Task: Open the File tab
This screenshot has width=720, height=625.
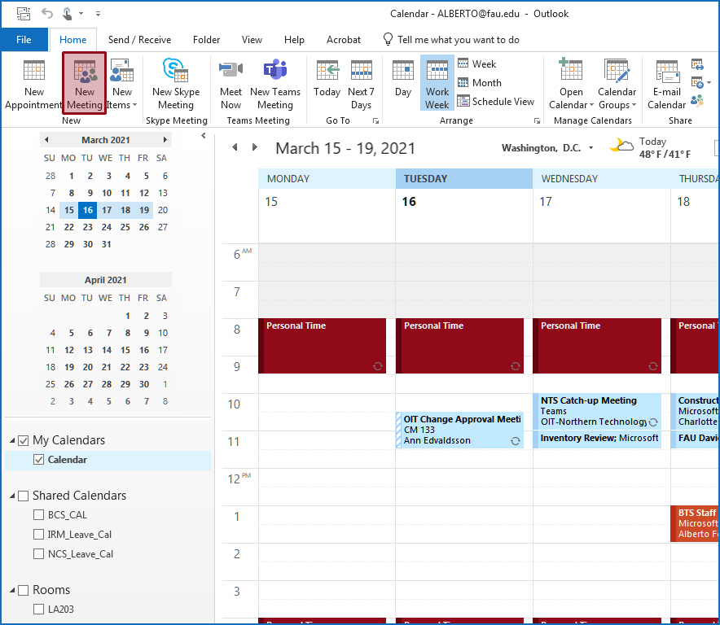Action: coord(24,40)
